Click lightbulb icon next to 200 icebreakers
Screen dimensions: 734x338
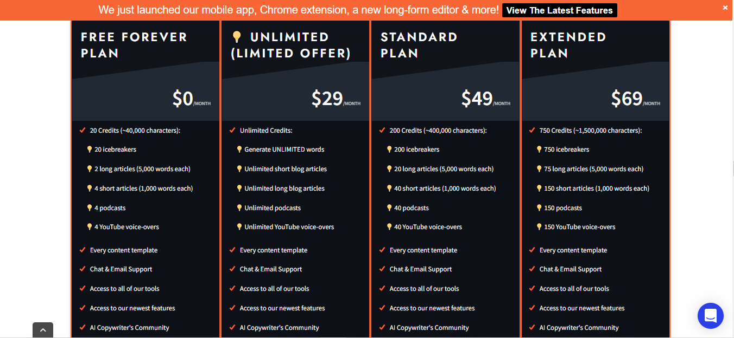click(x=389, y=149)
